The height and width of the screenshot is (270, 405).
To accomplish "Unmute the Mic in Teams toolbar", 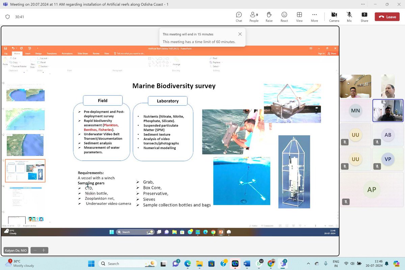I will tap(349, 17).
